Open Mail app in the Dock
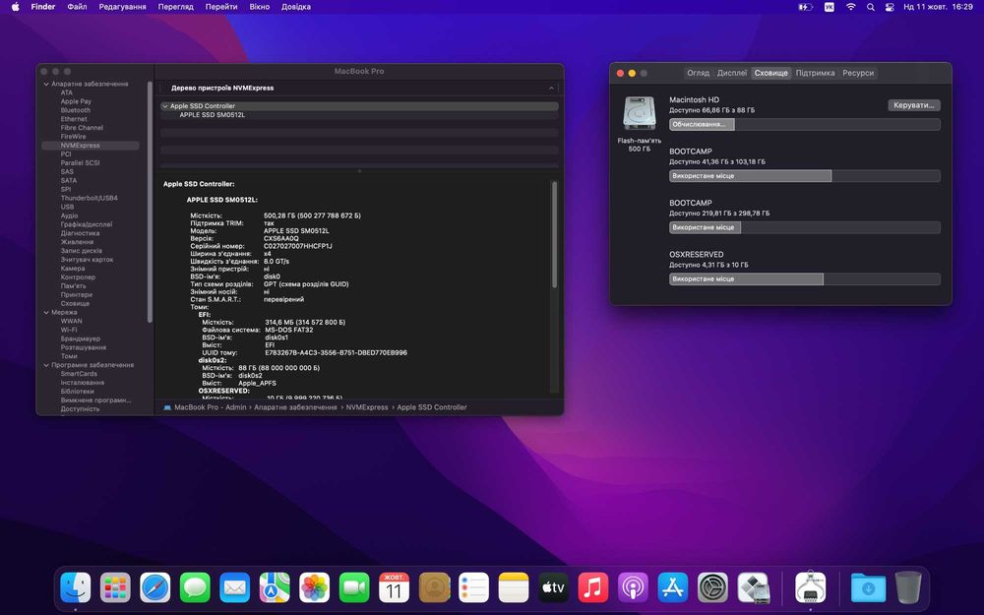Screen dimensions: 984x615 click(235, 588)
